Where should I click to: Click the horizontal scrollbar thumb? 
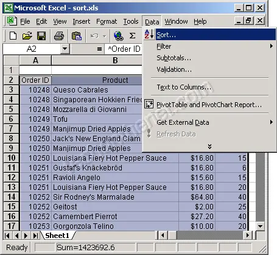pyautogui.click(x=172, y=236)
